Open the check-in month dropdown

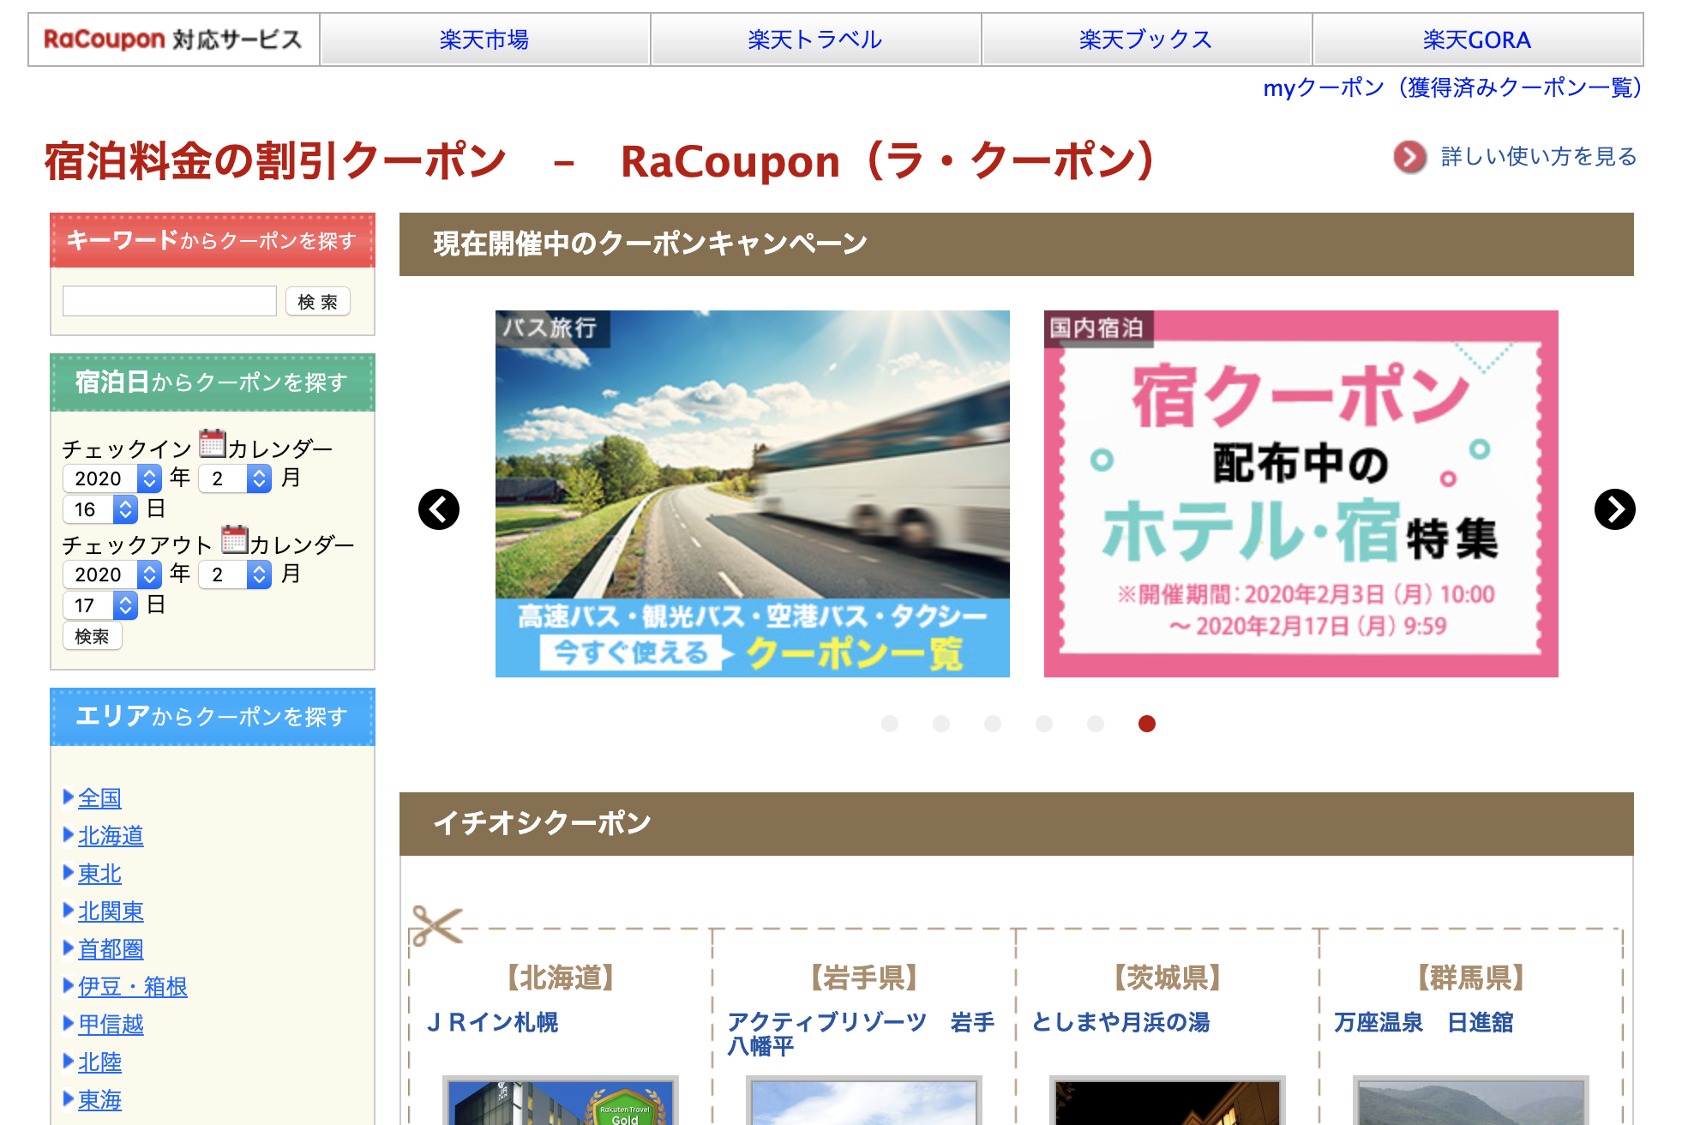(235, 478)
